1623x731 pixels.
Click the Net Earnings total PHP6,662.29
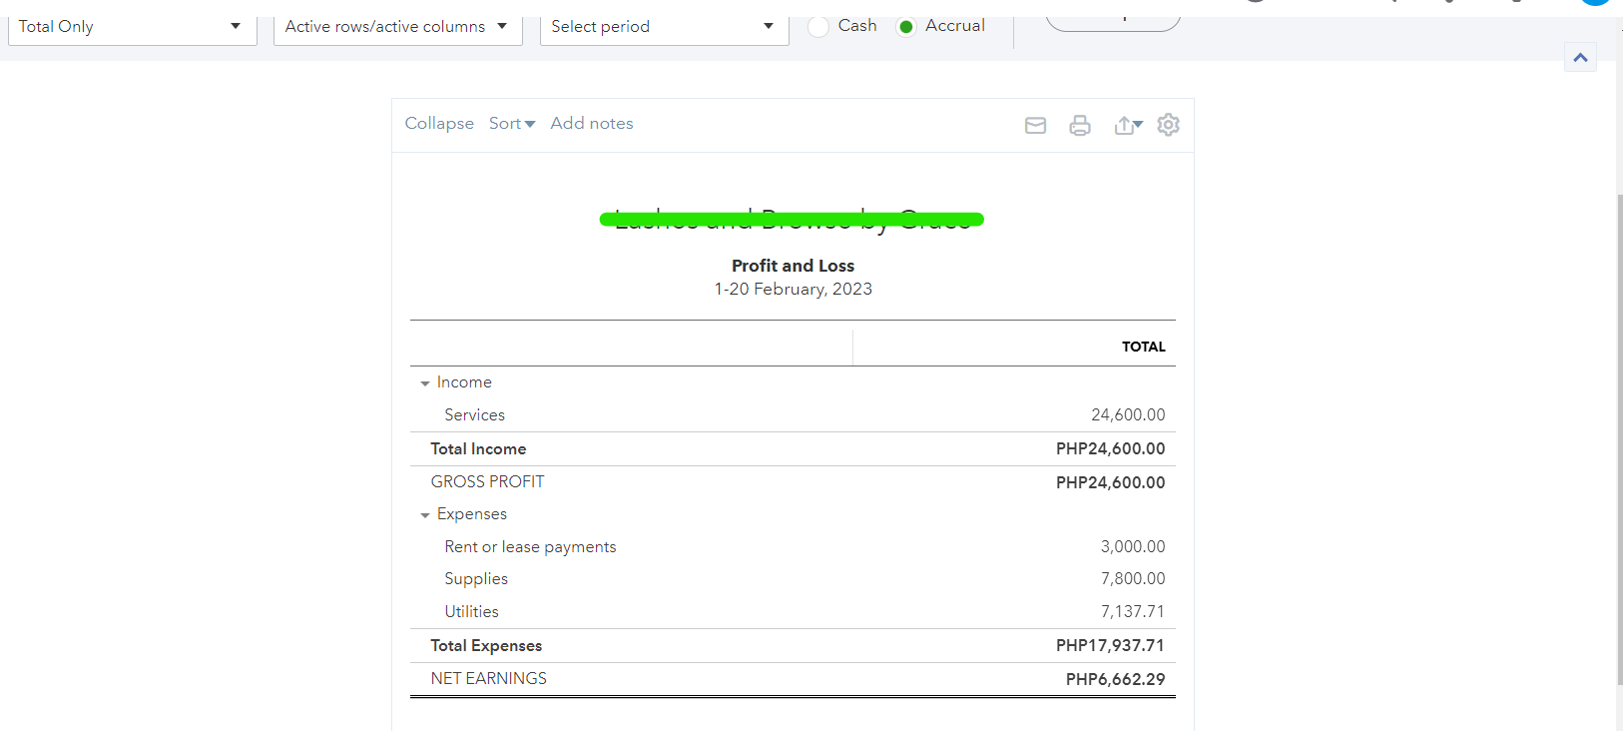tap(1115, 680)
